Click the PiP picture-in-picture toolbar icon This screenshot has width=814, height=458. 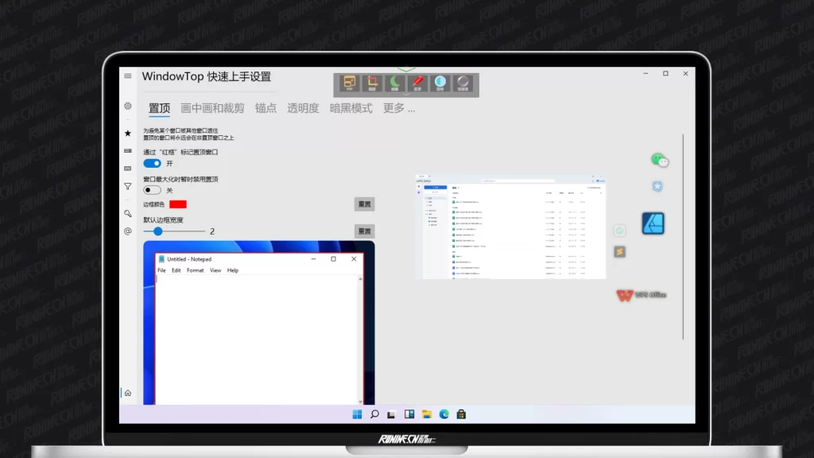(x=350, y=83)
